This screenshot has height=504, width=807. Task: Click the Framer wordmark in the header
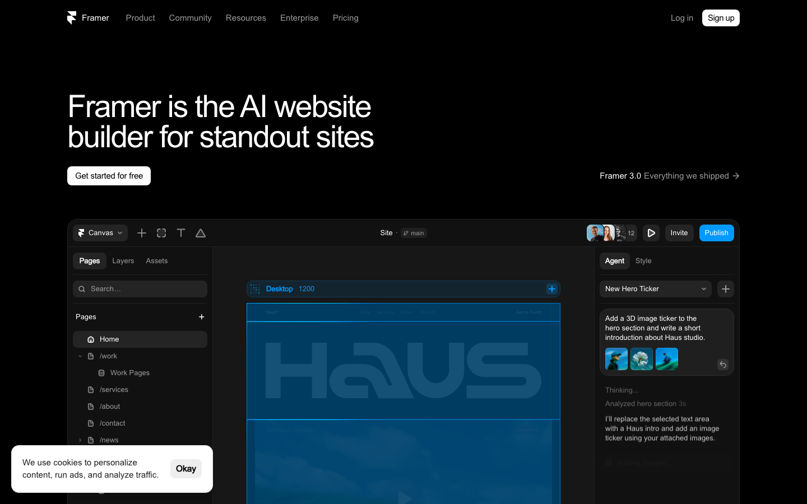(95, 18)
